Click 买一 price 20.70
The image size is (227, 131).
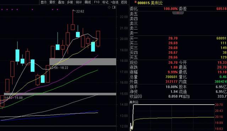click(173, 38)
